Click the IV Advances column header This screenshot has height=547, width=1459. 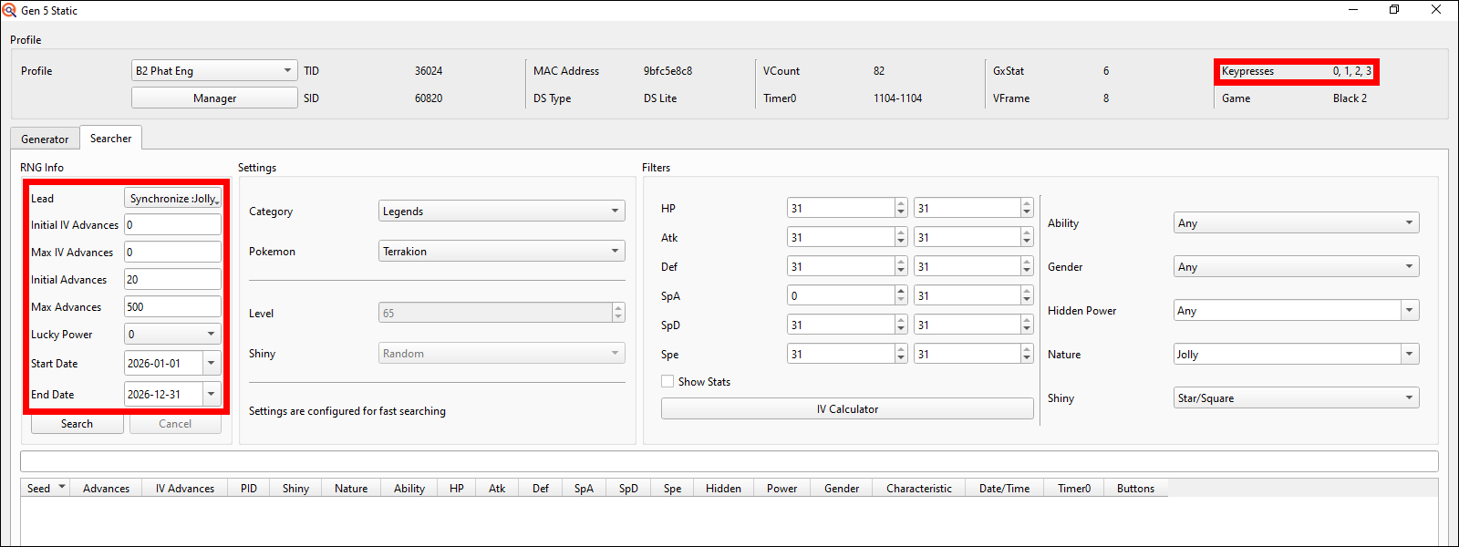point(185,488)
